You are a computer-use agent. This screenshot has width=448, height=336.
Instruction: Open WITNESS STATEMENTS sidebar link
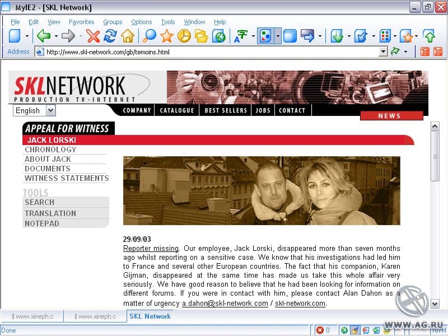[x=67, y=178]
